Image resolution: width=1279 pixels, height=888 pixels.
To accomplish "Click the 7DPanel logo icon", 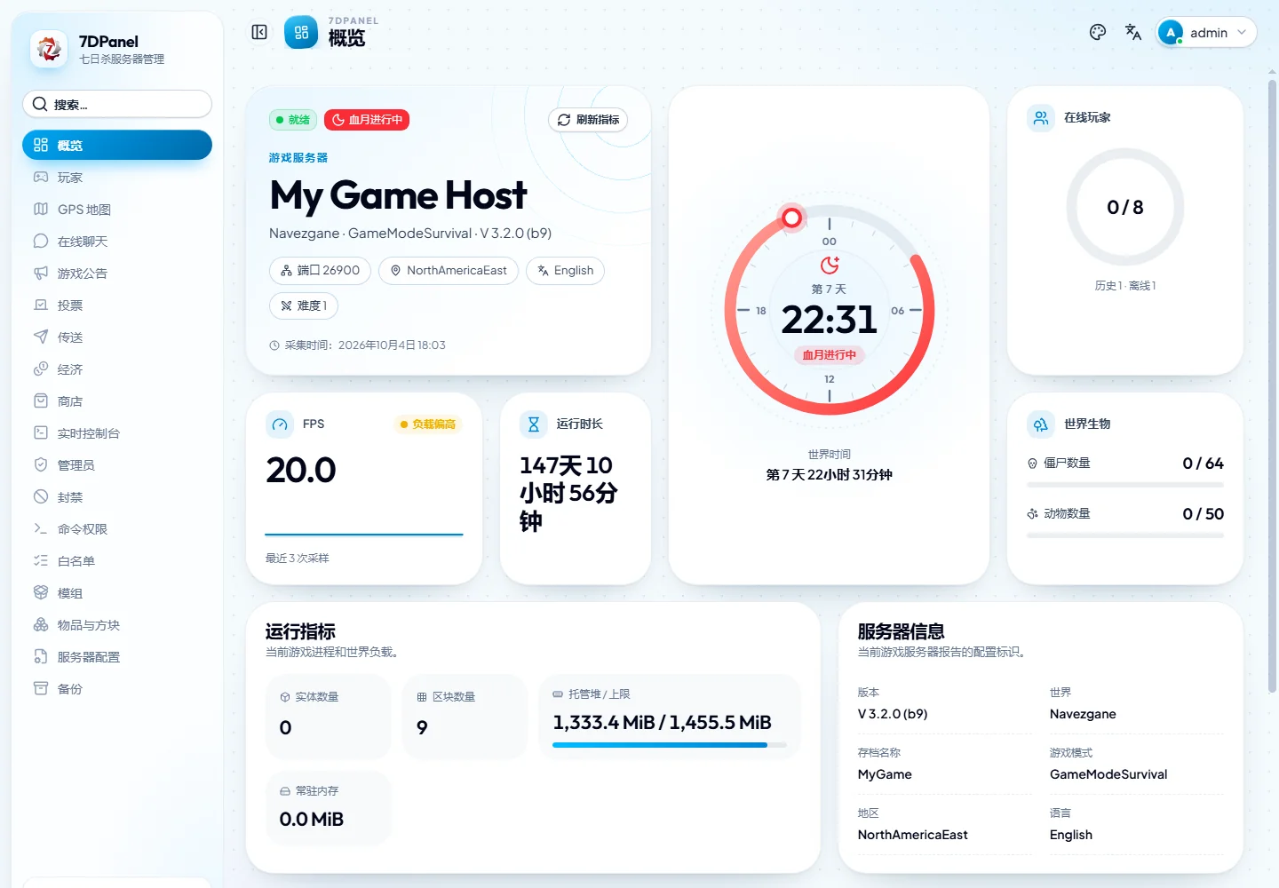I will pos(49,49).
